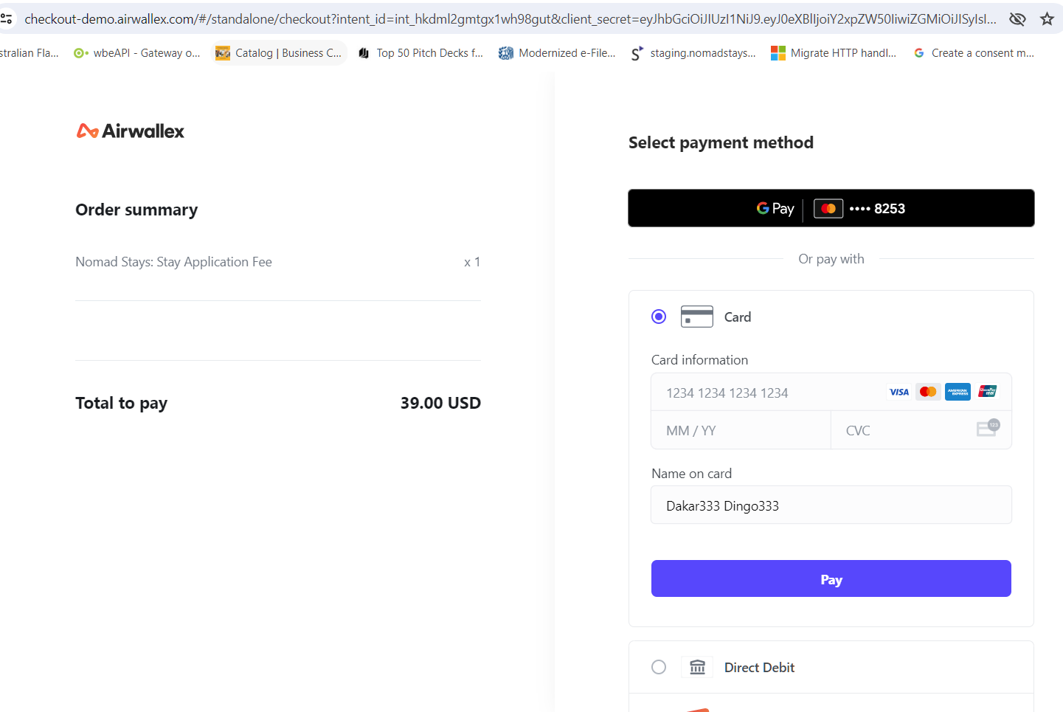The height and width of the screenshot is (712, 1063).
Task: Click the UnionPay logo icon
Action: click(x=987, y=392)
